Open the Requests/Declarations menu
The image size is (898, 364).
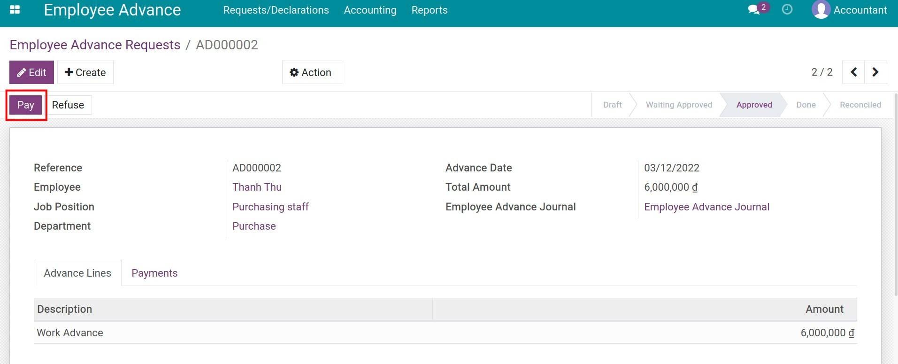[276, 10]
